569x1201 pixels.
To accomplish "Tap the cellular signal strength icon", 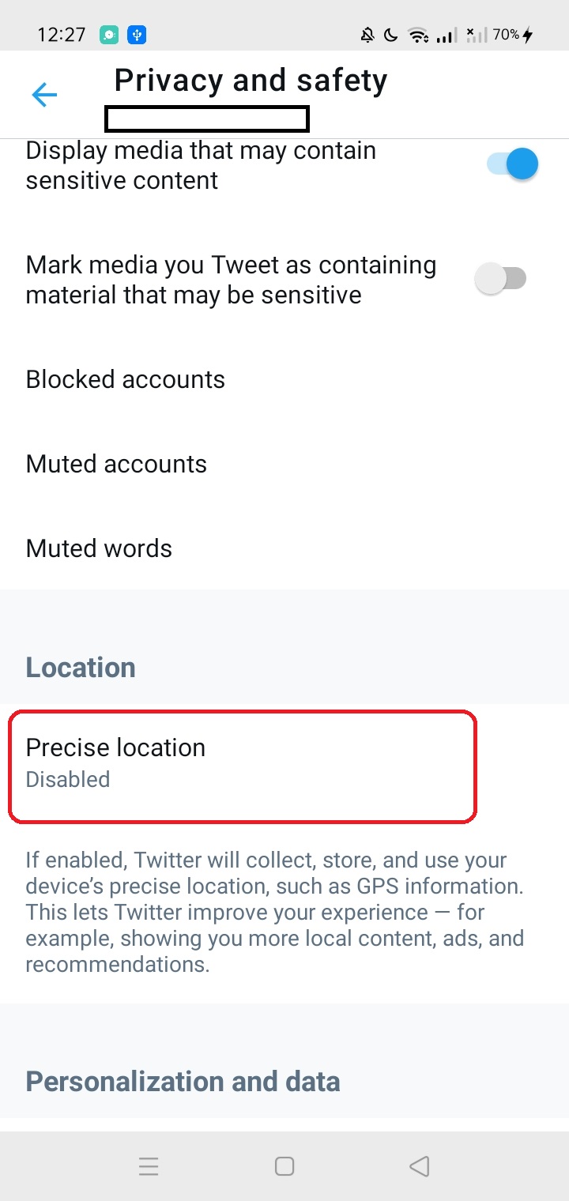I will point(445,35).
